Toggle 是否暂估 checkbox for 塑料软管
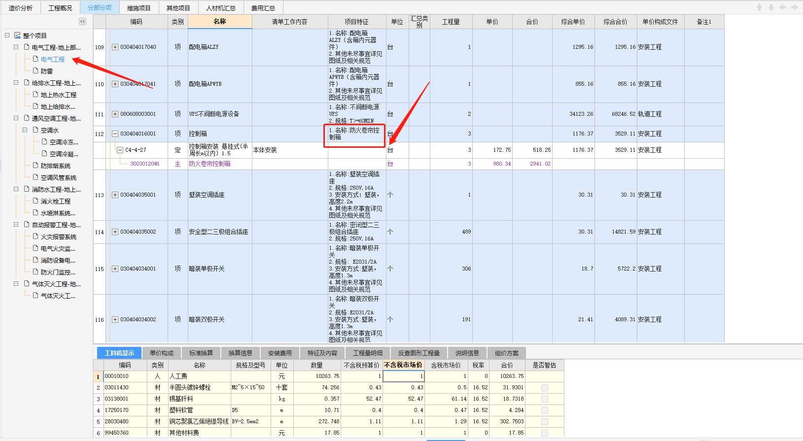The width and height of the screenshot is (803, 441). 545,410
